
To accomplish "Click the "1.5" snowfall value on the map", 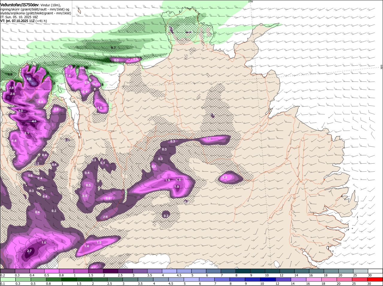I will (x=70, y=68).
